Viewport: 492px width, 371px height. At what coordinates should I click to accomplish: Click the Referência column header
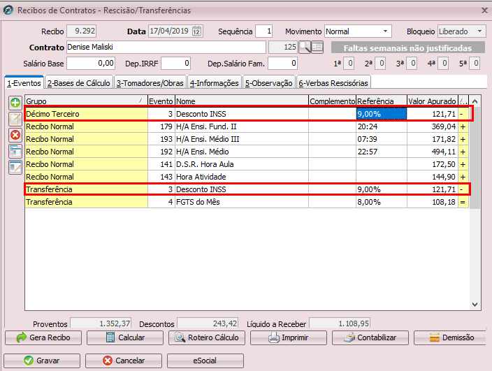click(382, 101)
